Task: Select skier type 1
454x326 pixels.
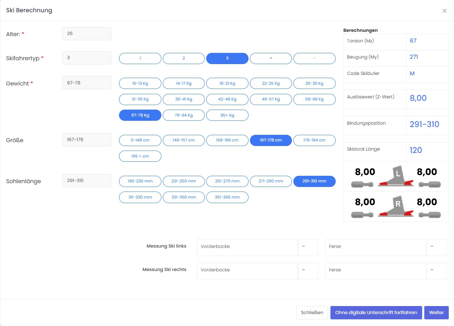Action: pyautogui.click(x=140, y=58)
